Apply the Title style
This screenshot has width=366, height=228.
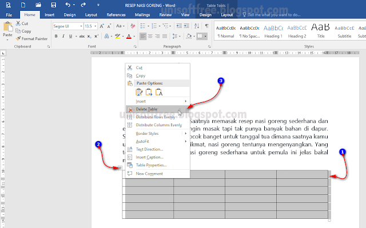point(320,31)
